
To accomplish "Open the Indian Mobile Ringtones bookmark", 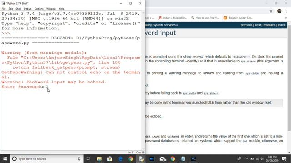I will pyautogui.click(x=172, y=18).
